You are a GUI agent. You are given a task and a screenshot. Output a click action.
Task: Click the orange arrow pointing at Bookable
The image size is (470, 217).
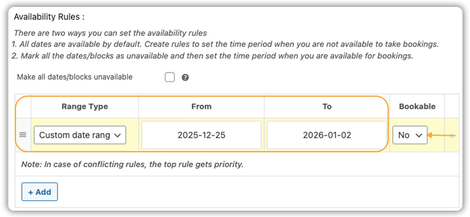pos(438,135)
